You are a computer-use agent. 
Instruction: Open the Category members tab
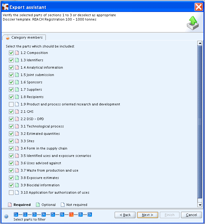pos(24,37)
